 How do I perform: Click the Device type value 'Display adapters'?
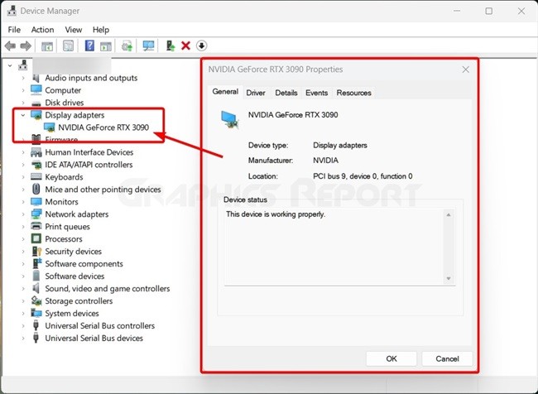[x=340, y=145]
